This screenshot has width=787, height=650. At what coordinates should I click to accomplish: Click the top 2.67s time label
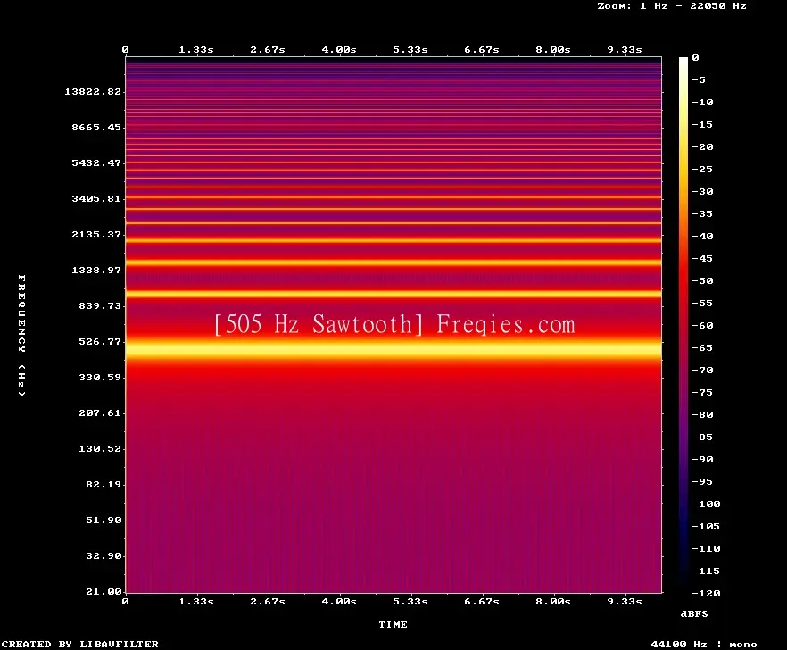click(x=268, y=49)
